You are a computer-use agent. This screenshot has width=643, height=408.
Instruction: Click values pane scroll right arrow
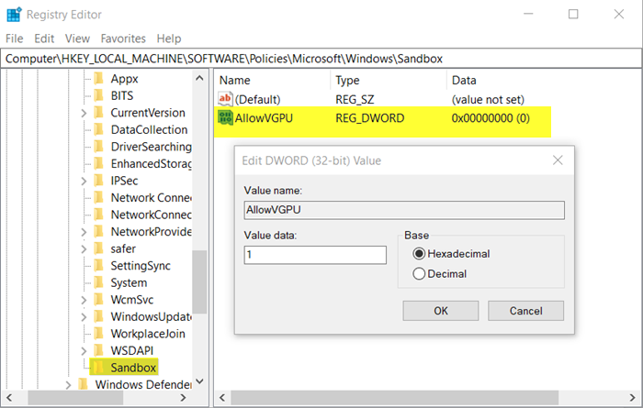pos(632,397)
